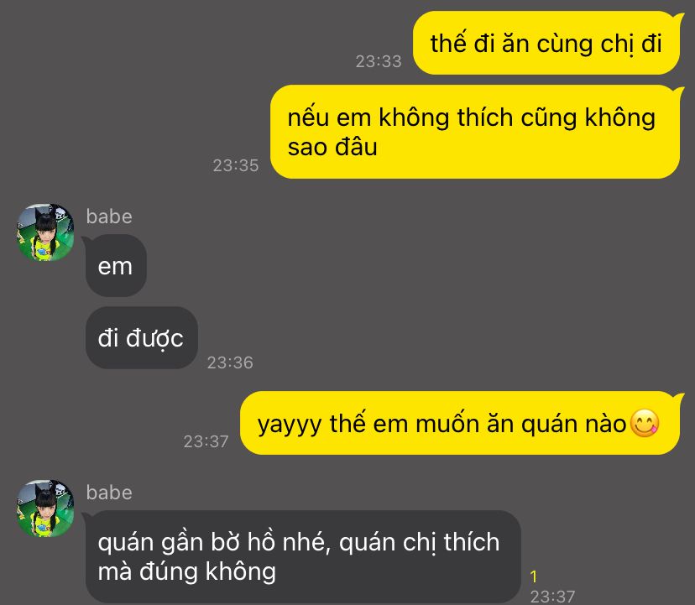The height and width of the screenshot is (605, 695).
Task: Tap the 'nếu em không thích' yellow bubble
Action: click(475, 132)
